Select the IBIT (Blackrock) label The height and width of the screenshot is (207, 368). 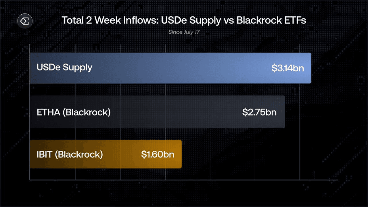pos(70,154)
